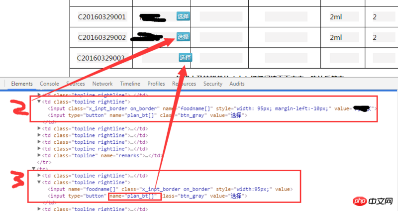Viewport: 398px width, 211px height.
Task: Open the Sources panel tab
Action: click(x=76, y=84)
